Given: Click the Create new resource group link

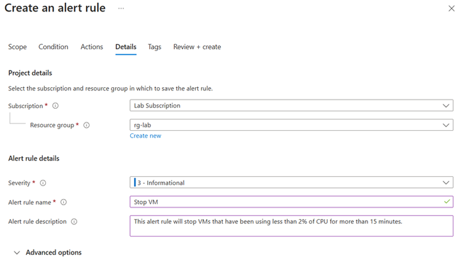Looking at the screenshot, I should [x=145, y=136].
